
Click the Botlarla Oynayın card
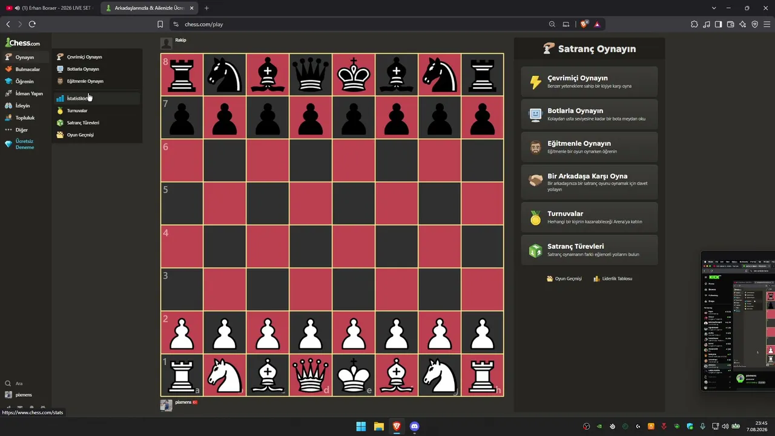[589, 114]
